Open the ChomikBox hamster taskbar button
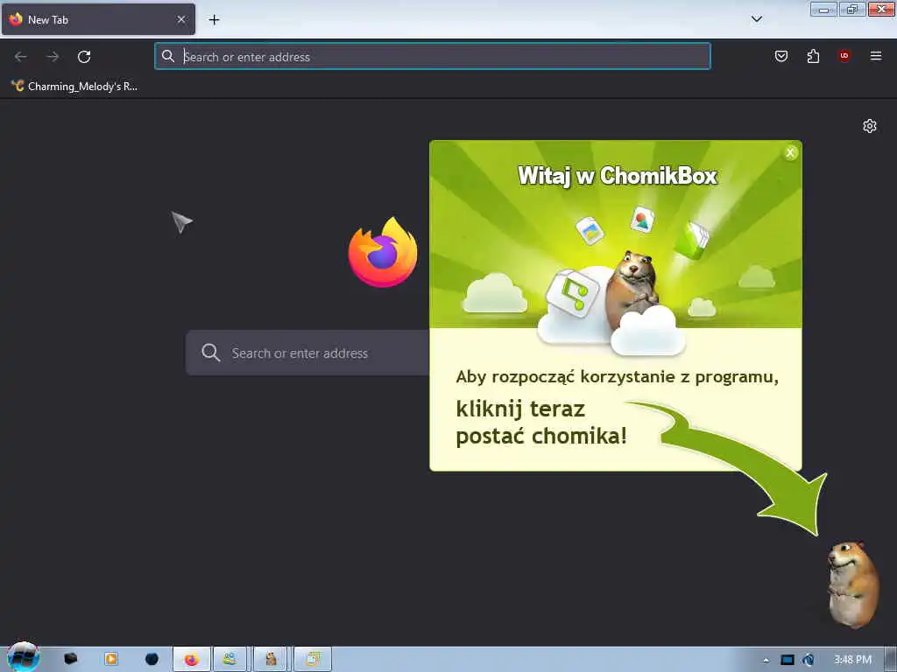This screenshot has height=672, width=897. pos(271,660)
